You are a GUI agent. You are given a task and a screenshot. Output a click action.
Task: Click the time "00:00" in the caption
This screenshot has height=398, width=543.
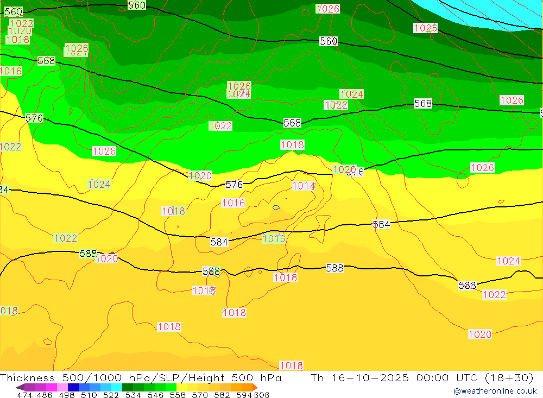433,377
